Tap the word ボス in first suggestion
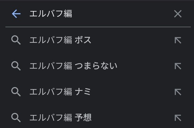The image size is (194, 128). coord(83,40)
